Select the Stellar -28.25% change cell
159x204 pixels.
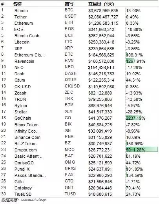click(134, 112)
